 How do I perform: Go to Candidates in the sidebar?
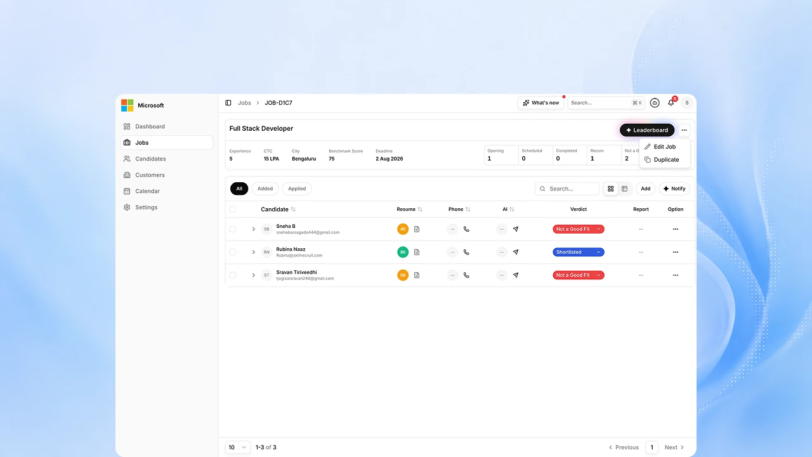pos(167,159)
